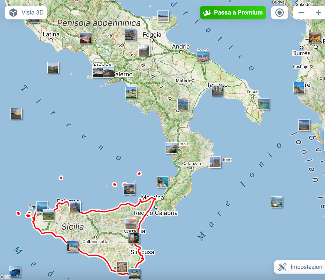Click the Shkodër city label
This screenshot has width=325, height=280.
304,4
